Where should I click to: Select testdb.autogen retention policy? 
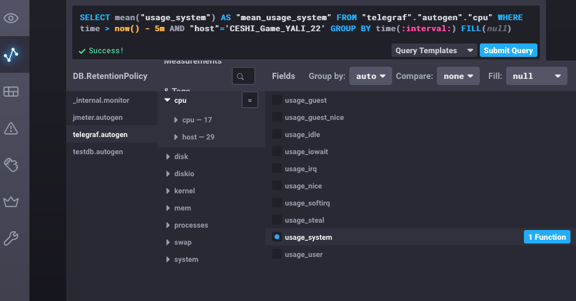pyautogui.click(x=112, y=152)
